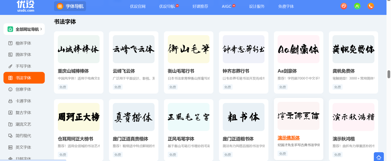Click the vertical page scrollbar thumb

[x=389, y=74]
